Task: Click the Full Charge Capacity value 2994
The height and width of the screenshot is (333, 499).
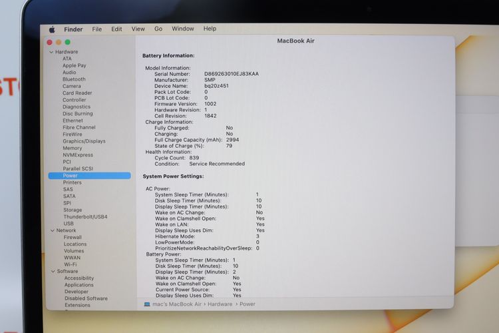Action: [x=233, y=140]
